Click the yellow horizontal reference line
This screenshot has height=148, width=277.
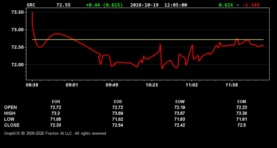[x=148, y=40]
